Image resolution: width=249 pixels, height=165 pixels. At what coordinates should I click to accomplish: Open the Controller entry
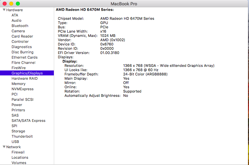pos(20,41)
